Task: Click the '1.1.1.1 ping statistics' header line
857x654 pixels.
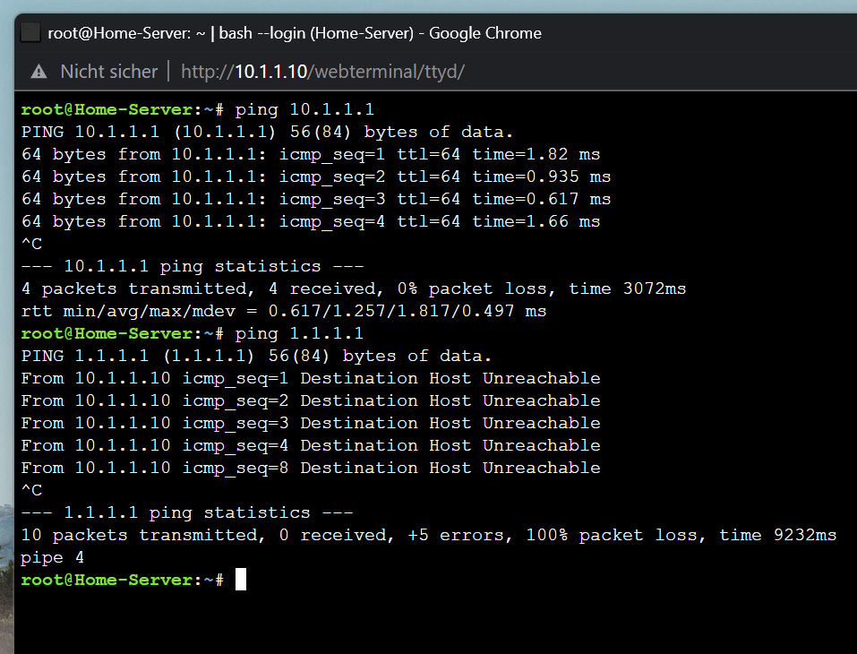Action: point(187,513)
